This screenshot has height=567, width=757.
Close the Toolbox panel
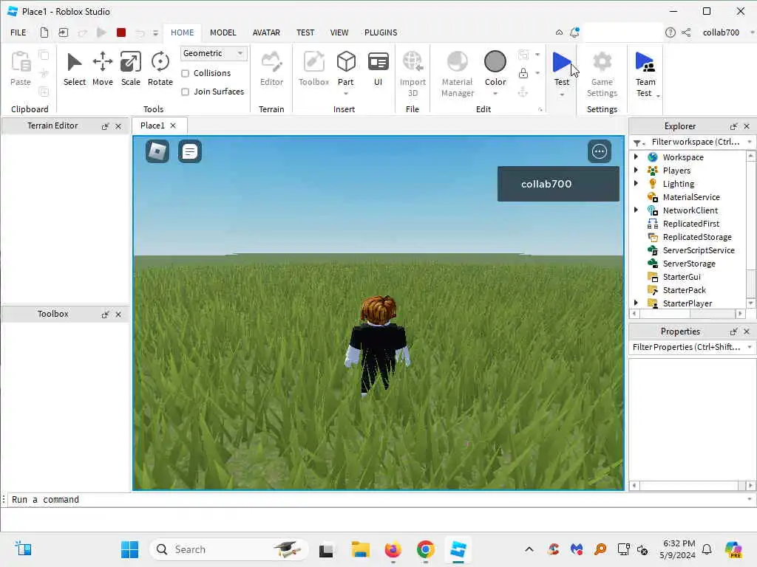118,315
